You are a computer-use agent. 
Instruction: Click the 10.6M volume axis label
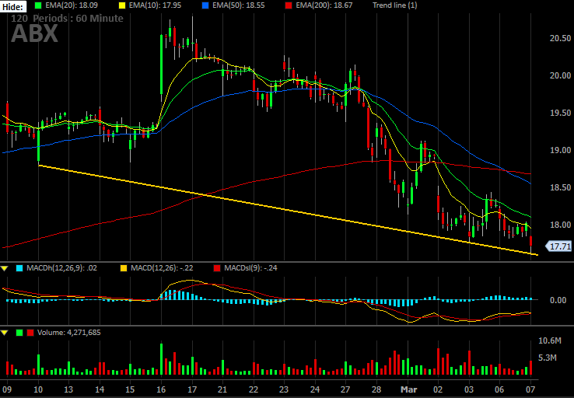(x=550, y=341)
